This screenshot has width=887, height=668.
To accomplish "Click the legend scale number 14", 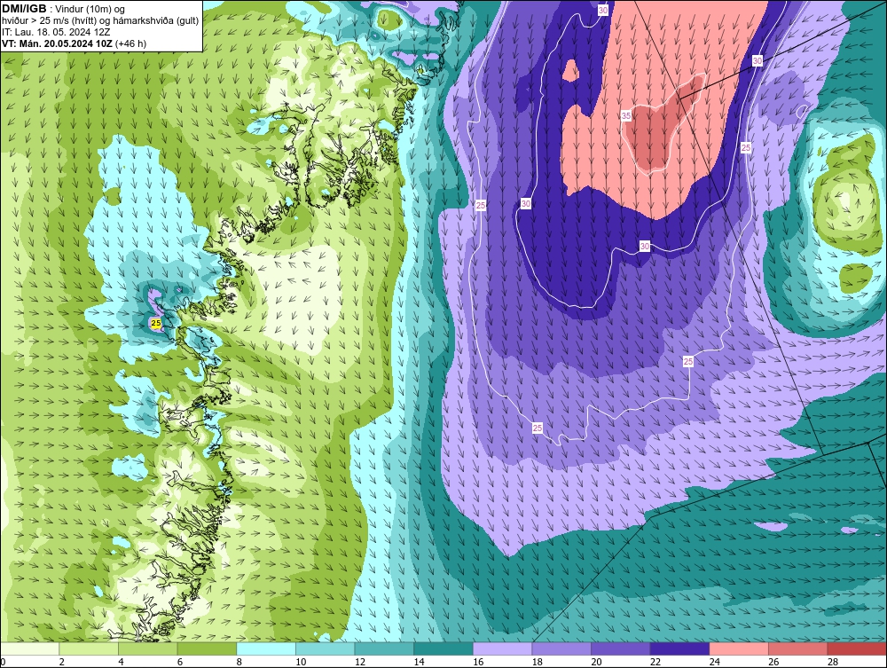I will coord(419,662).
